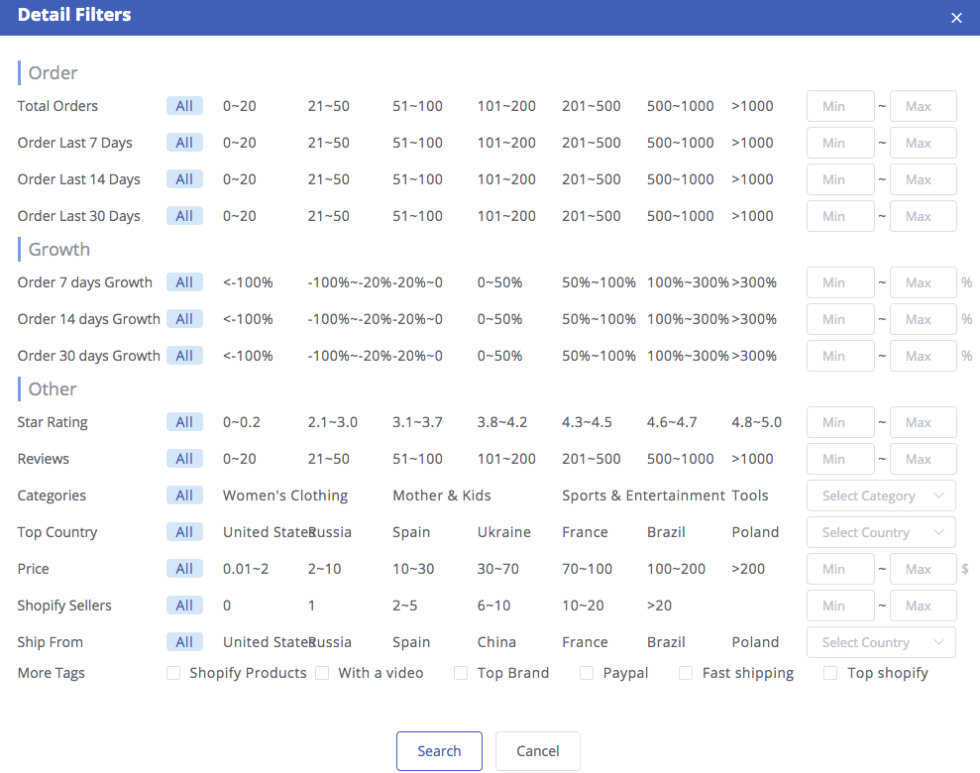Expand Ship From Select Country dropdown
980x773 pixels.
[881, 642]
